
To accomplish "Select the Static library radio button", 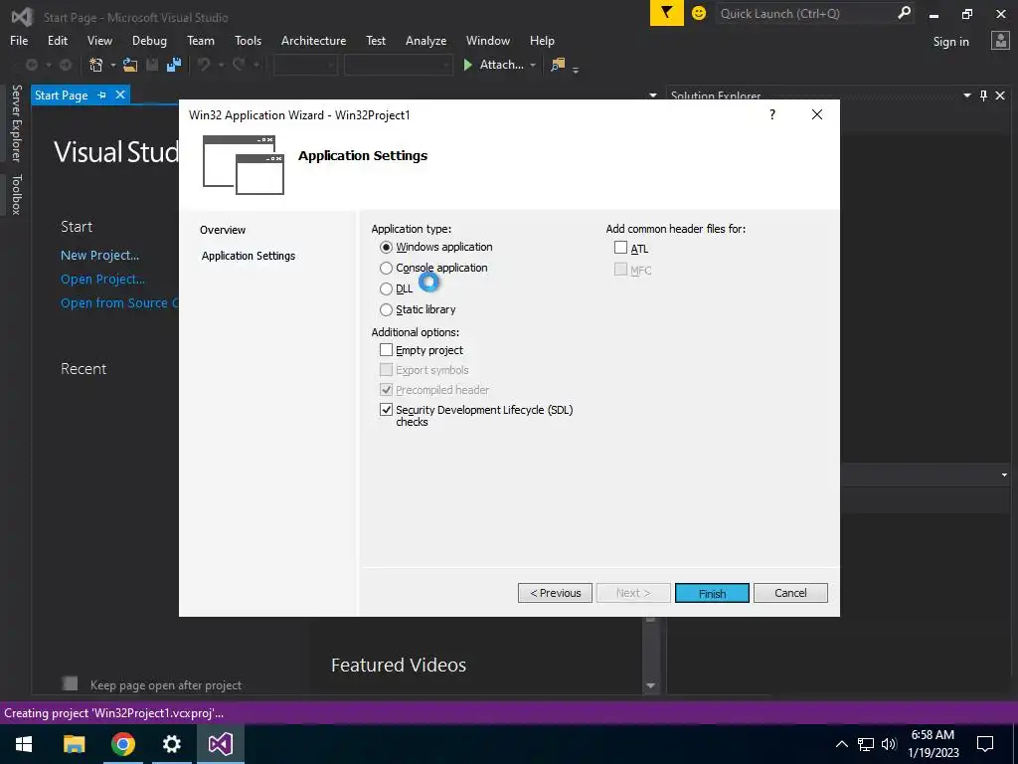I will tap(387, 309).
